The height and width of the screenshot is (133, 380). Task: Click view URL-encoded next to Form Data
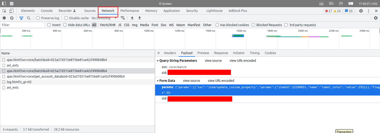coord(221,81)
